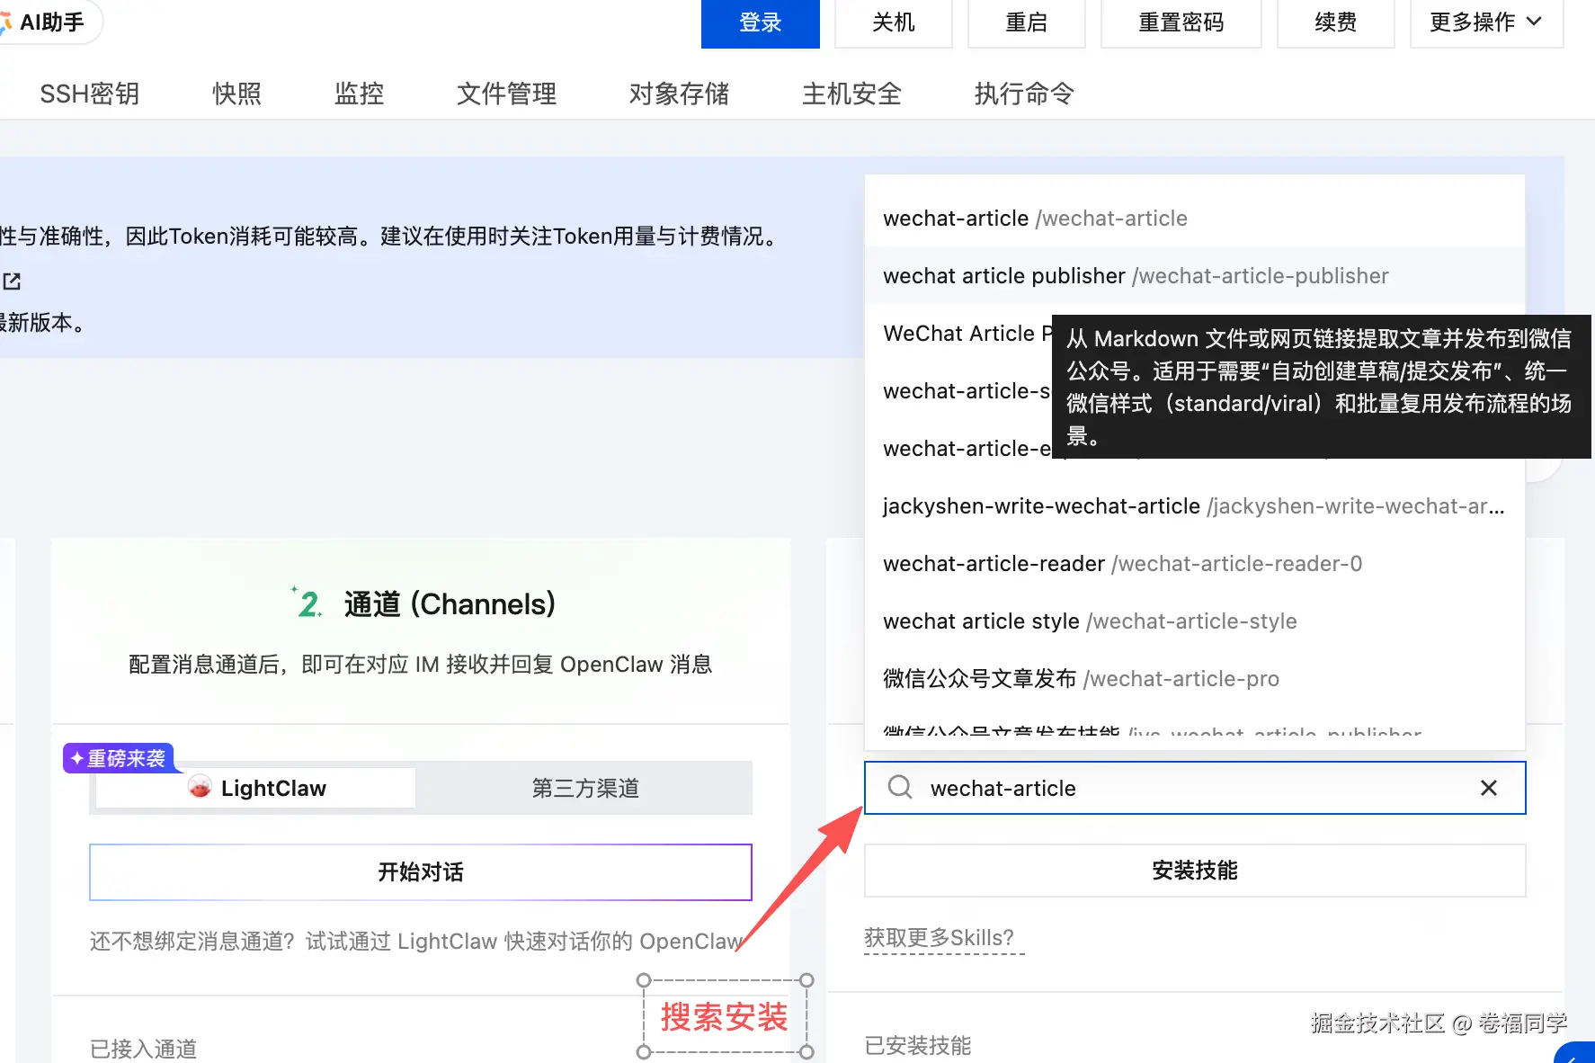The width and height of the screenshot is (1595, 1063).
Task: Open the 文件管理 tab
Action: pyautogui.click(x=506, y=94)
